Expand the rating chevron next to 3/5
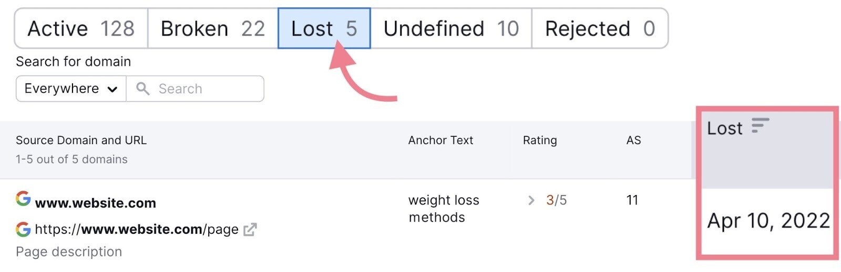This screenshot has height=272, width=841. click(531, 200)
